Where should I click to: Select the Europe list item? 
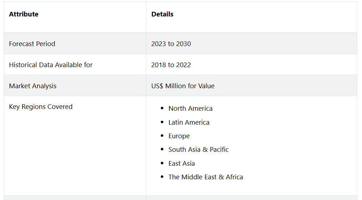click(x=179, y=136)
